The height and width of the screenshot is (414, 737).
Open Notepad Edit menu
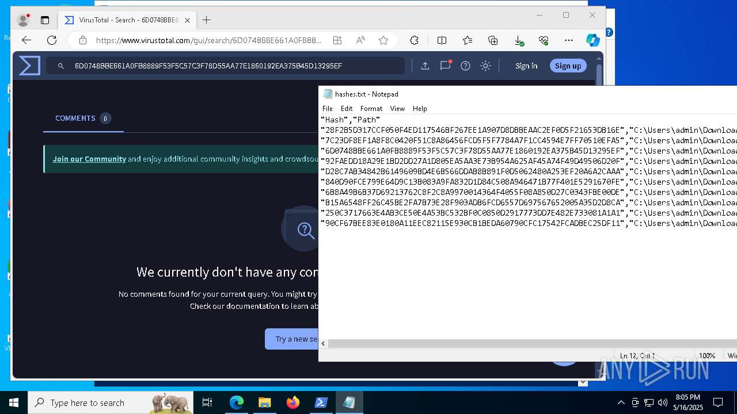coord(347,108)
